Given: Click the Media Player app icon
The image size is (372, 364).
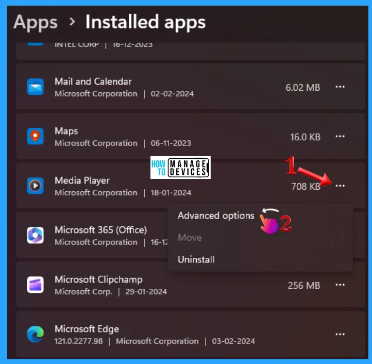Looking at the screenshot, I should tap(35, 186).
